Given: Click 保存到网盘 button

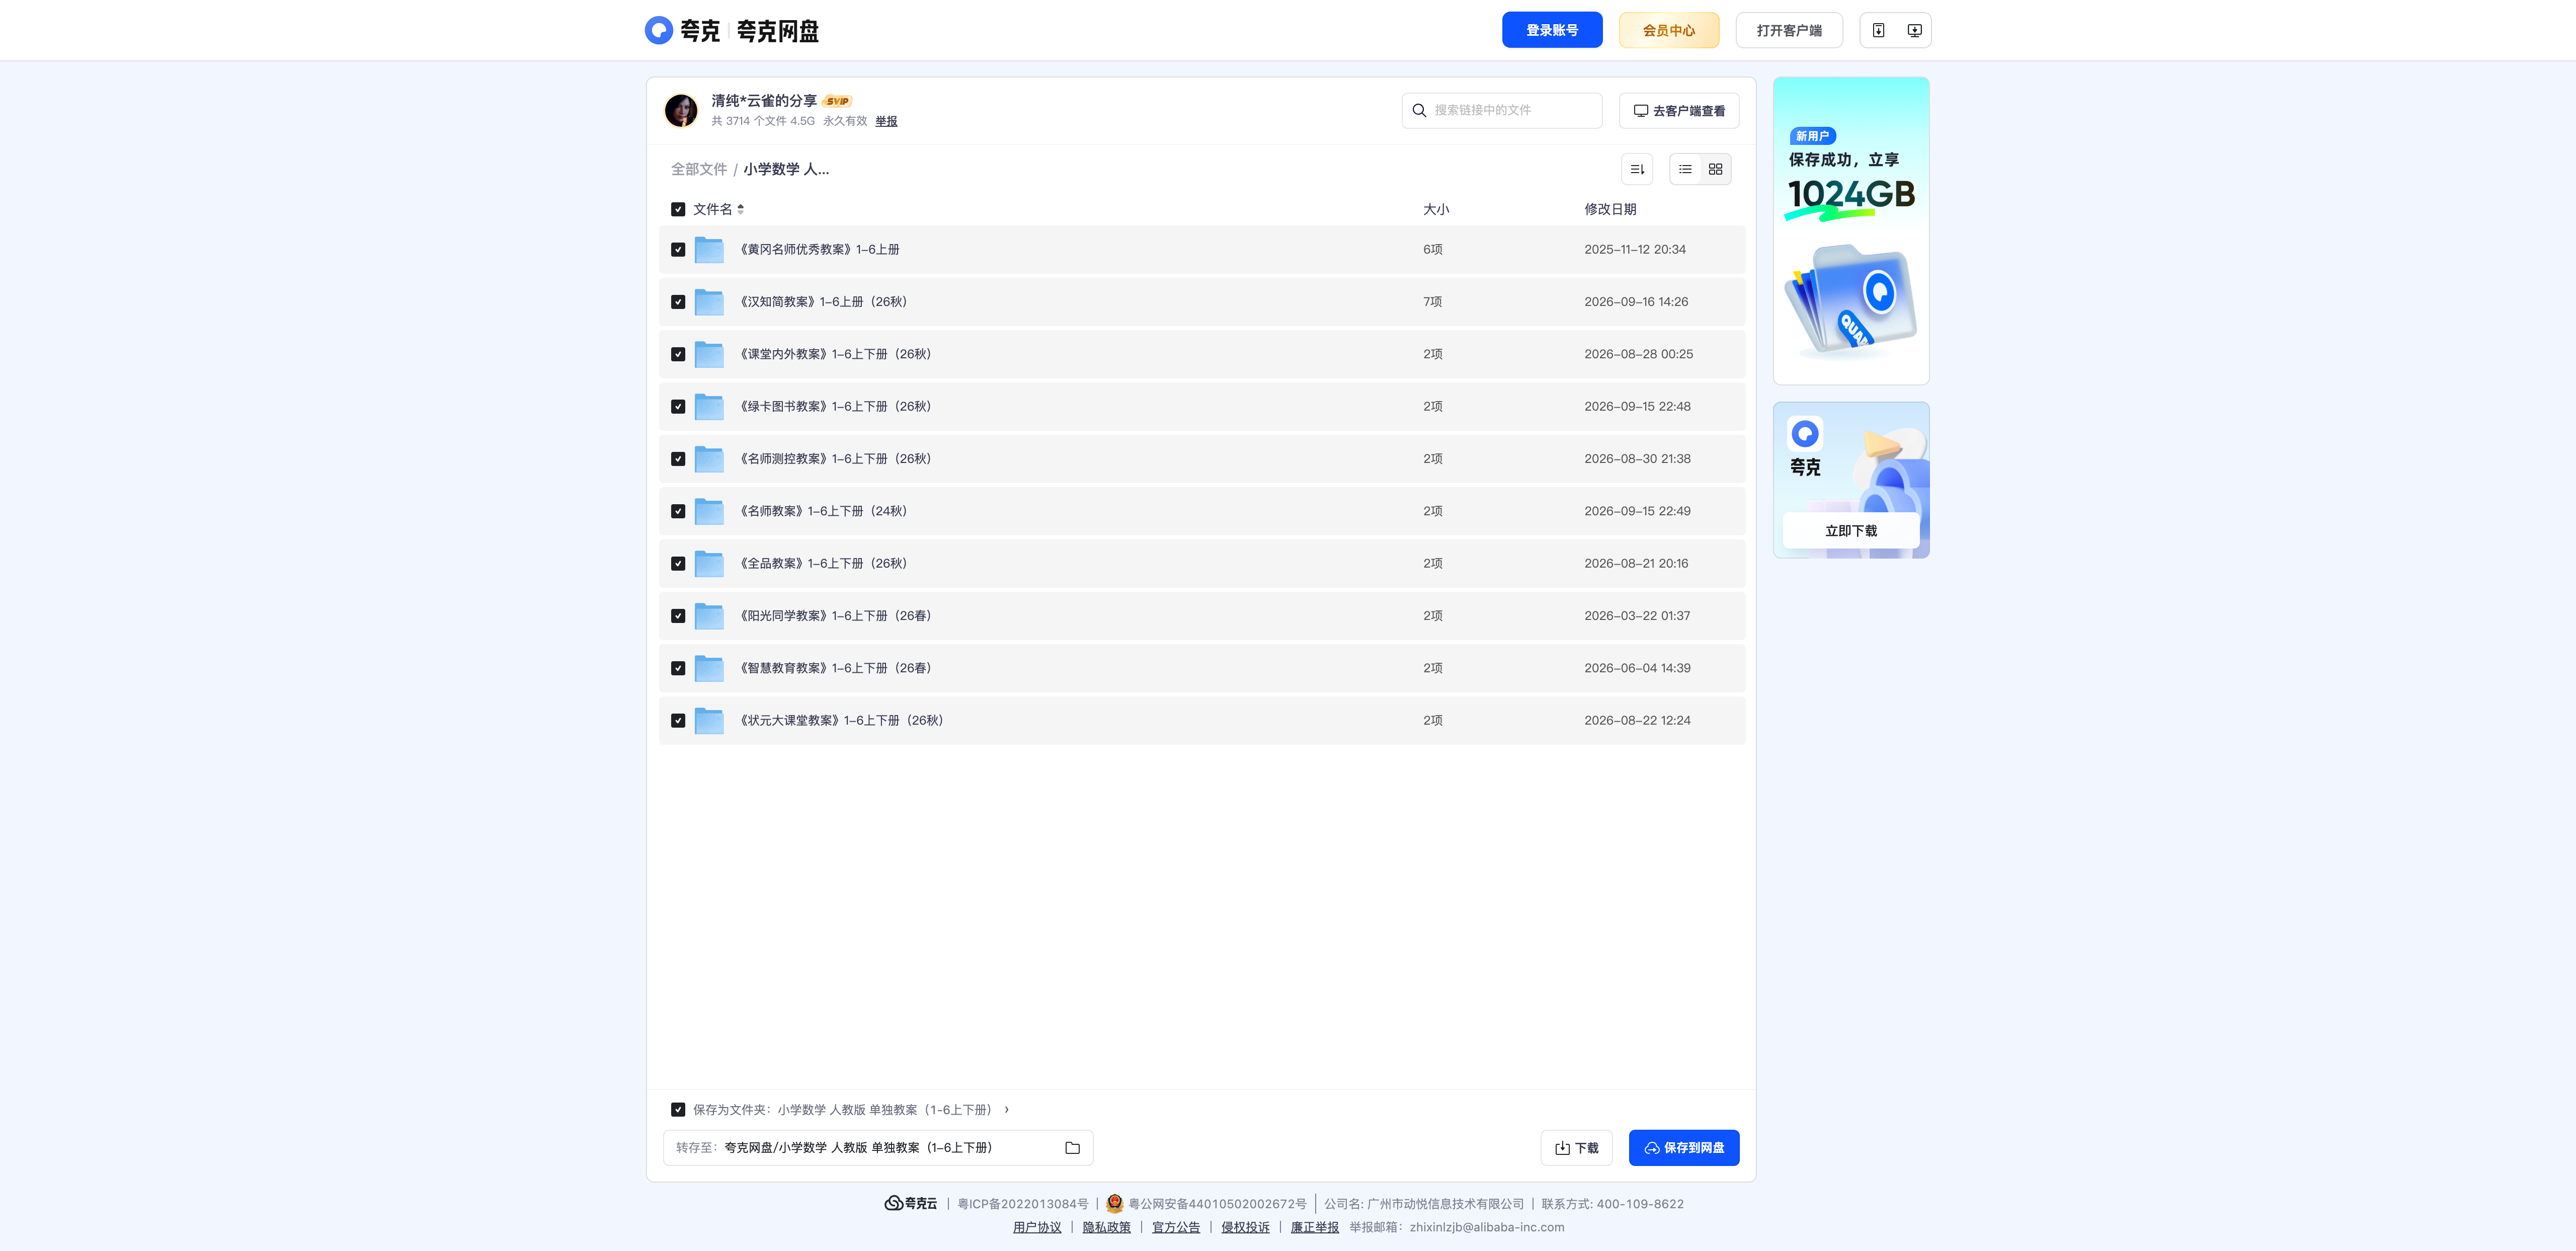Looking at the screenshot, I should tap(1683, 1148).
